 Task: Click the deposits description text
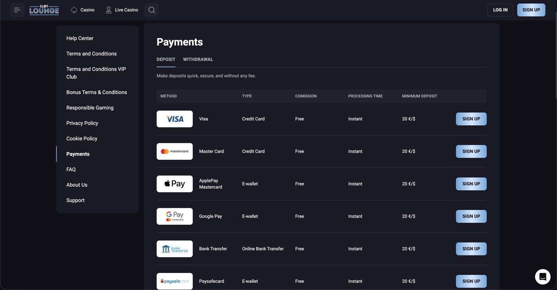pyautogui.click(x=206, y=76)
